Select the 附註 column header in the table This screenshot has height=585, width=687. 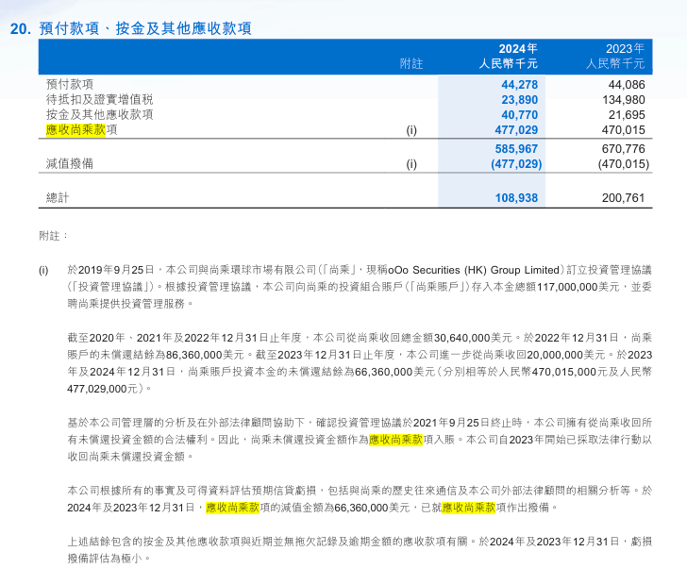[411, 64]
